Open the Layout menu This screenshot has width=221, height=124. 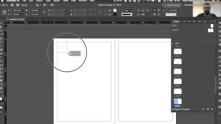(39, 1)
